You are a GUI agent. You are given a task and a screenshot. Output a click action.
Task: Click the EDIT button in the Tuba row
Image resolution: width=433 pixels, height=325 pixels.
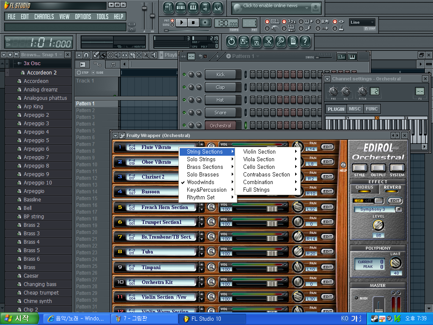pos(328,251)
